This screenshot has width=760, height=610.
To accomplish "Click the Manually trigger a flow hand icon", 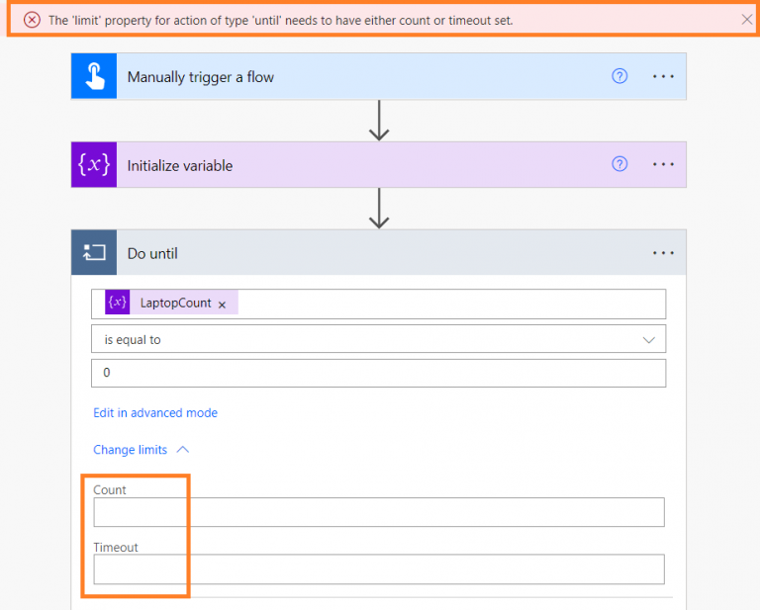I will [94, 77].
